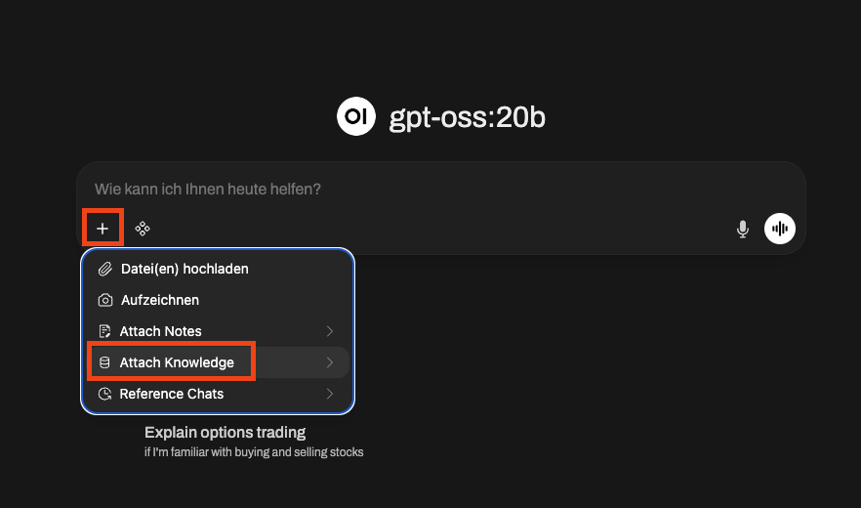This screenshot has width=861, height=508.
Task: Select the "Attach Knowledge" menu label
Action: (177, 362)
